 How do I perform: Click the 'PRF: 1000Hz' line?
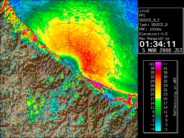coord(150,29)
